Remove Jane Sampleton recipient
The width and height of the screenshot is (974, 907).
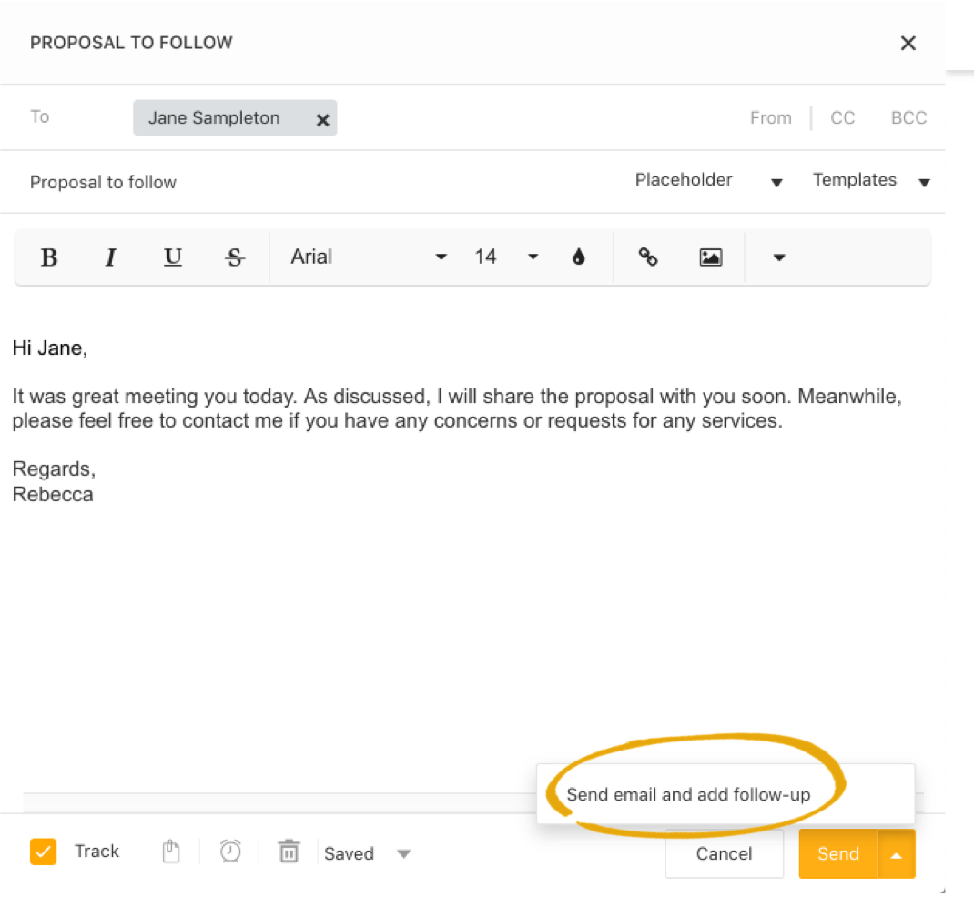point(322,120)
